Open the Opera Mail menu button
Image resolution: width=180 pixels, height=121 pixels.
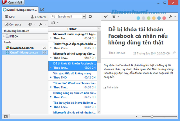tap(13, 2)
